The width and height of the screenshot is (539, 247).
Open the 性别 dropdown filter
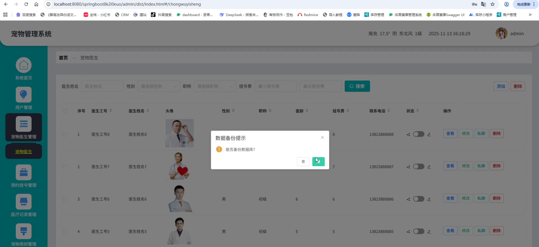click(159, 86)
